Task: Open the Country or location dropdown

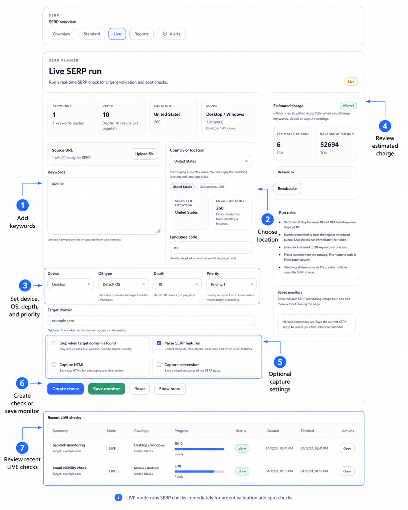Action: click(211, 161)
